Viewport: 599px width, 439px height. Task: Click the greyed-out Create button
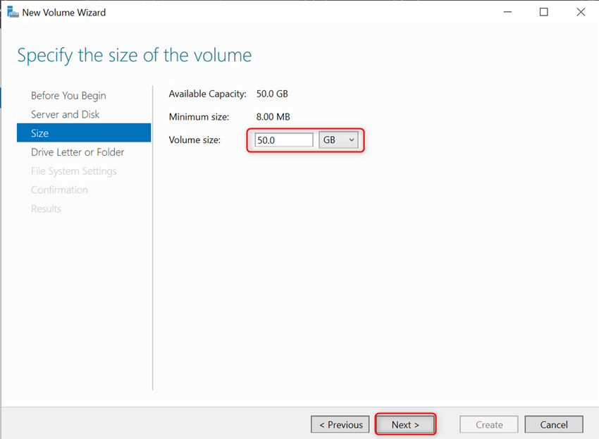pyautogui.click(x=489, y=425)
